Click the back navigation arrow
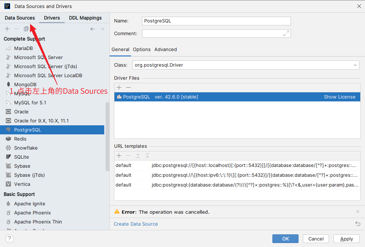Image resolution: width=365 pixels, height=247 pixels. (93, 29)
